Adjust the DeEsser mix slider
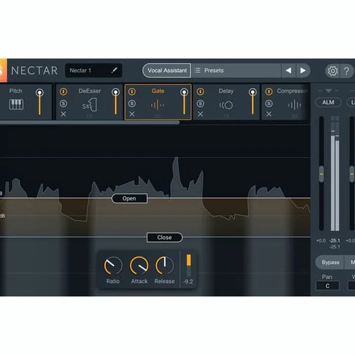Image resolution: width=355 pixels, height=355 pixels. click(x=116, y=102)
